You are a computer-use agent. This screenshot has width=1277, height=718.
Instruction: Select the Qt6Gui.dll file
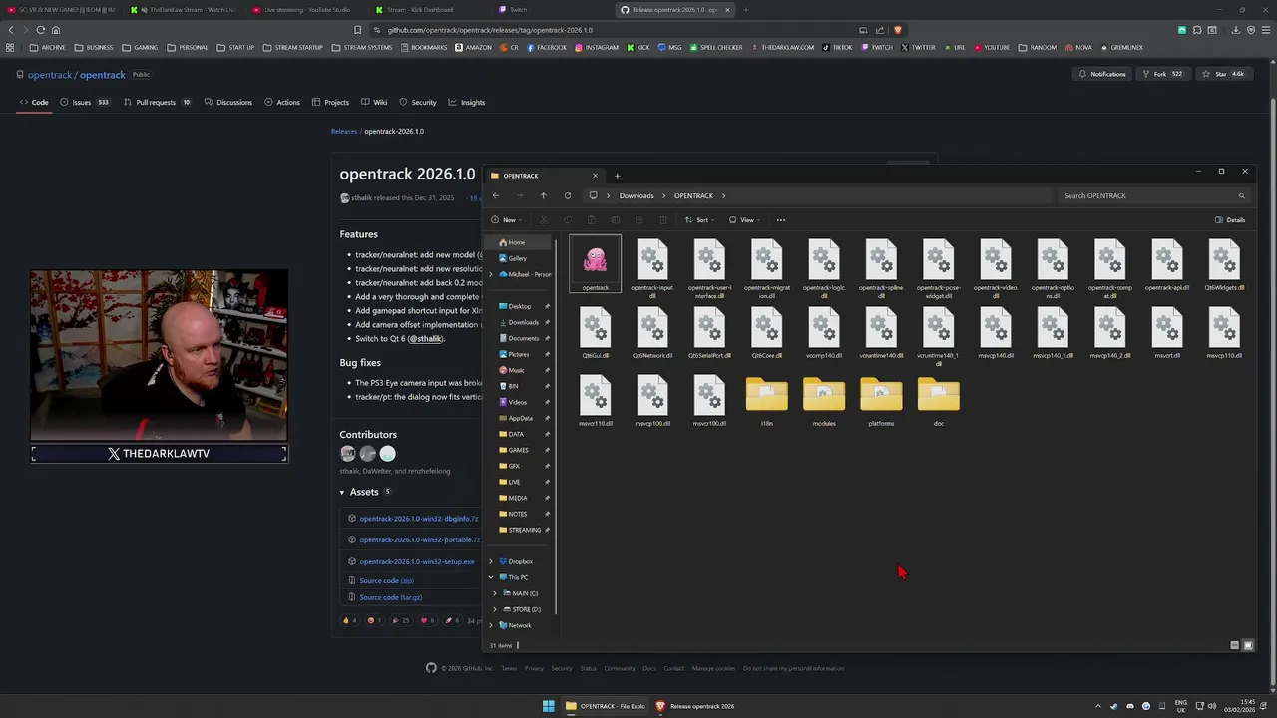596,333
